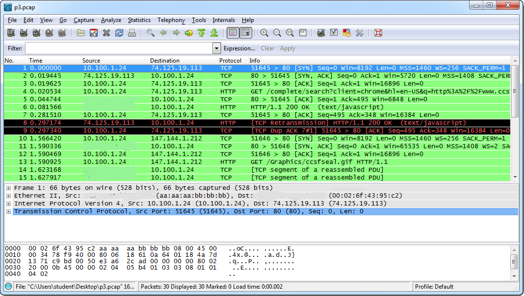Click the packet list vertical scrollbar thumb
This screenshot has width=524, height=296.
click(x=515, y=90)
